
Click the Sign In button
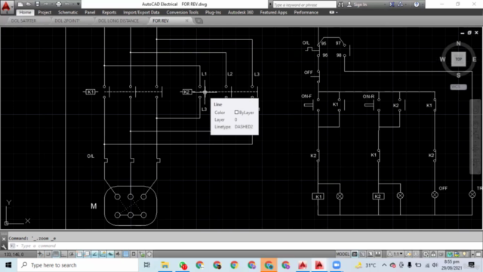357,5
